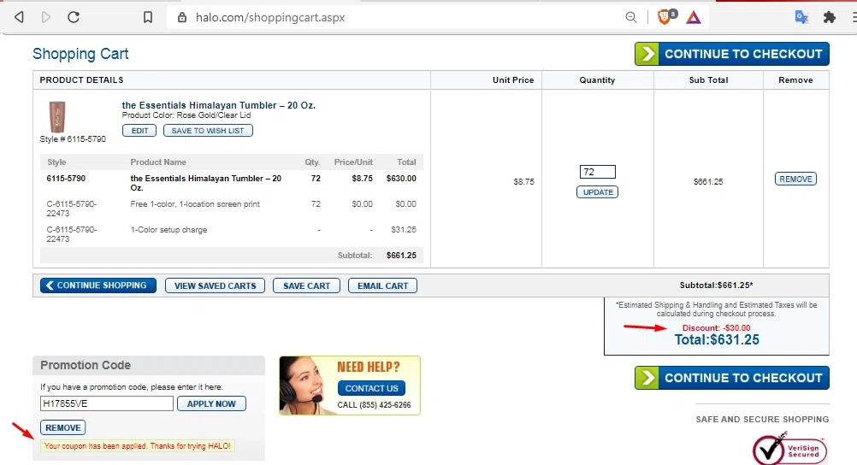Click Continue Shopping button

pyautogui.click(x=98, y=285)
